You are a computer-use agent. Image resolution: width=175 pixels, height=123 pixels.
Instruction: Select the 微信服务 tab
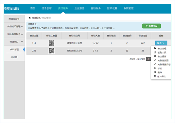63,8
